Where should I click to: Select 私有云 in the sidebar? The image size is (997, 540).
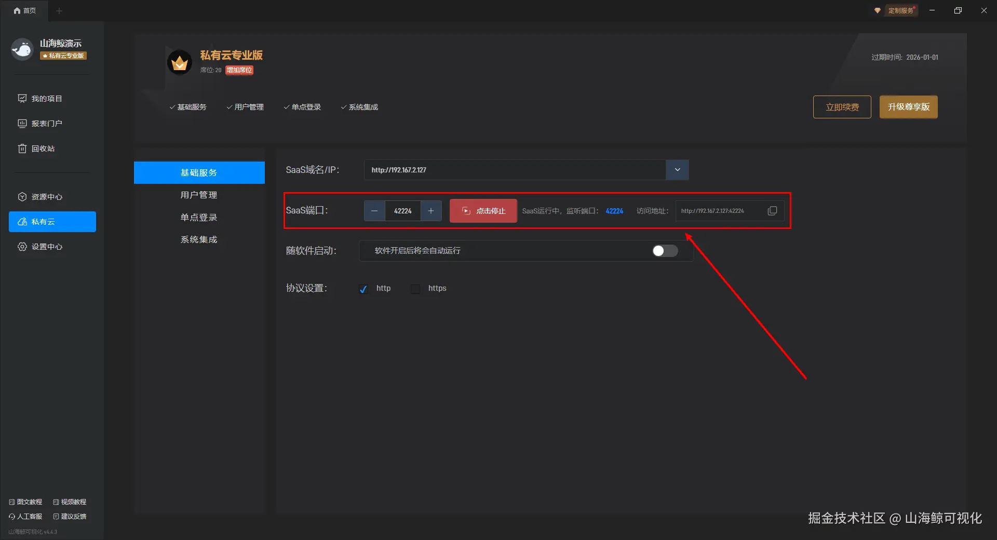pyautogui.click(x=52, y=222)
